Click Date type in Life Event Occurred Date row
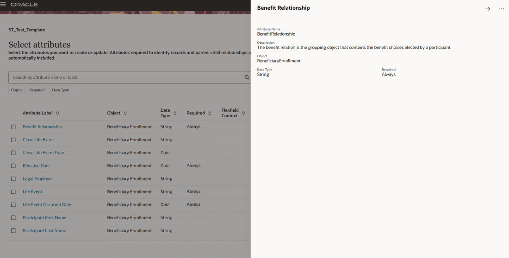 [165, 204]
